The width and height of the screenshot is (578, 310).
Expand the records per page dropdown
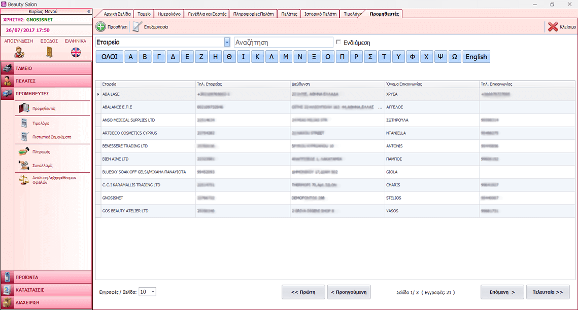[153, 292]
